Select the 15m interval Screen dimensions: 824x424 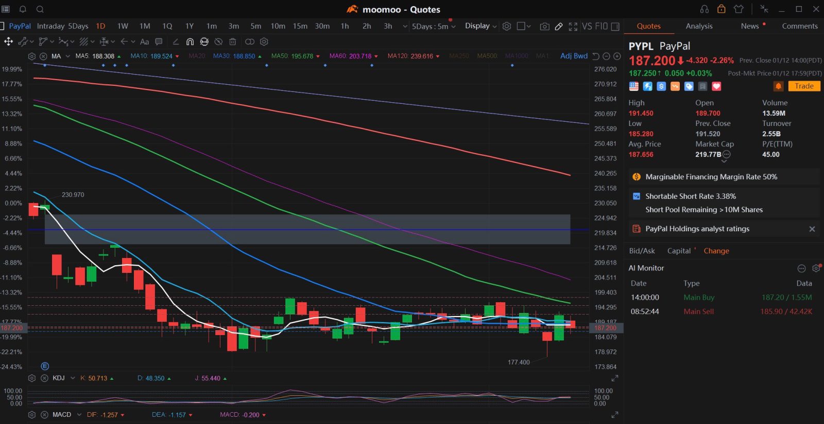pos(300,26)
